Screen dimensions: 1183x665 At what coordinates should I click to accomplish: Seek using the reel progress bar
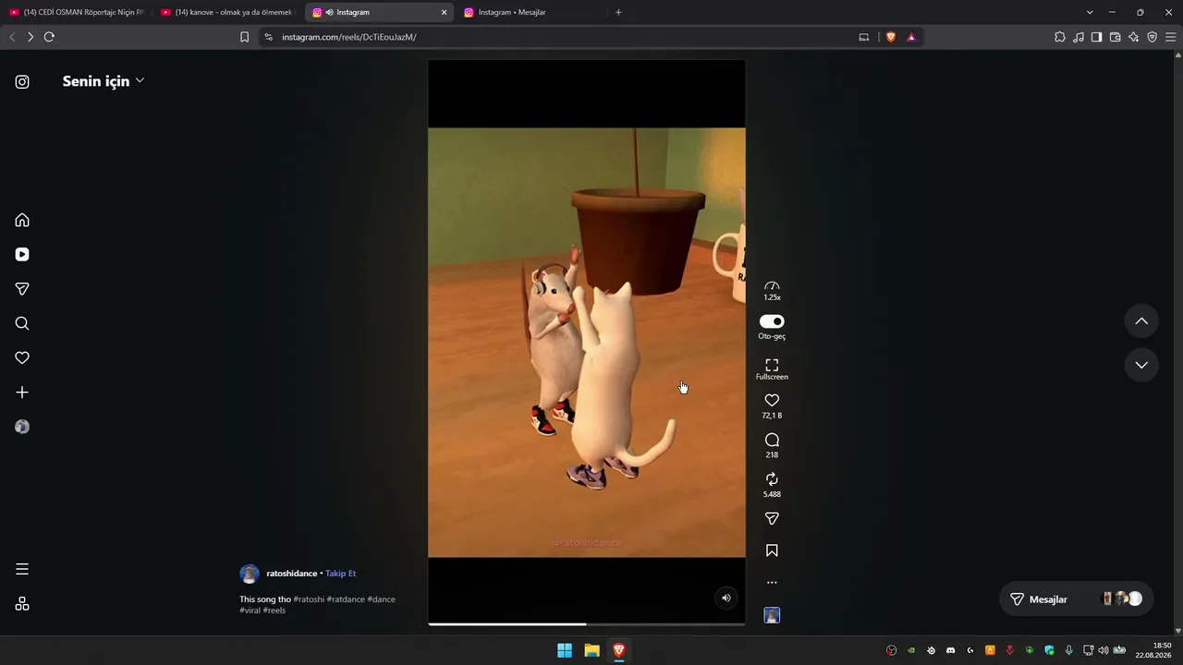coord(586,624)
